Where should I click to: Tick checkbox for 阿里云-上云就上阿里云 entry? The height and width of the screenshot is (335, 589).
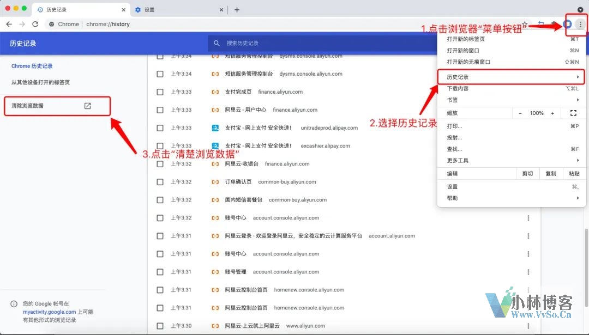160,326
